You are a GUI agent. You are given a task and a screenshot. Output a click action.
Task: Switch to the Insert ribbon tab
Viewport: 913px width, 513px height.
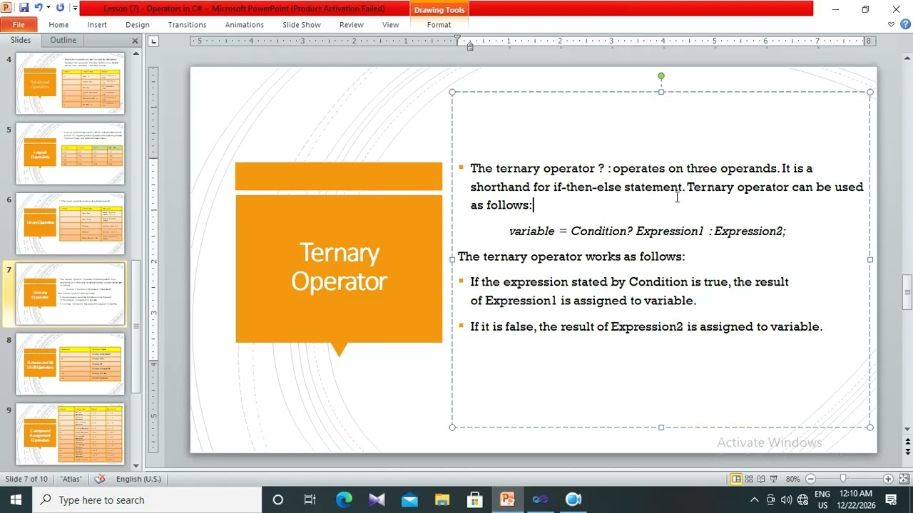pos(97,24)
